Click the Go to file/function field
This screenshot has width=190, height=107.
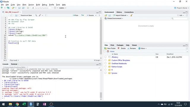pos(42,8)
